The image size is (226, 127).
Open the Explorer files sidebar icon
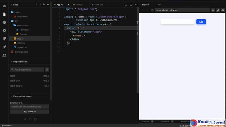(x=4, y=14)
